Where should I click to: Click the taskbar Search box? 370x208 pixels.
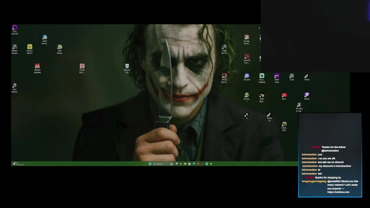163,164
